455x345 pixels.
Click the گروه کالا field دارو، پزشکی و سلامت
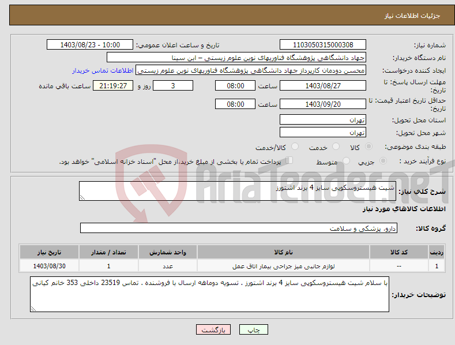[x=239, y=228]
